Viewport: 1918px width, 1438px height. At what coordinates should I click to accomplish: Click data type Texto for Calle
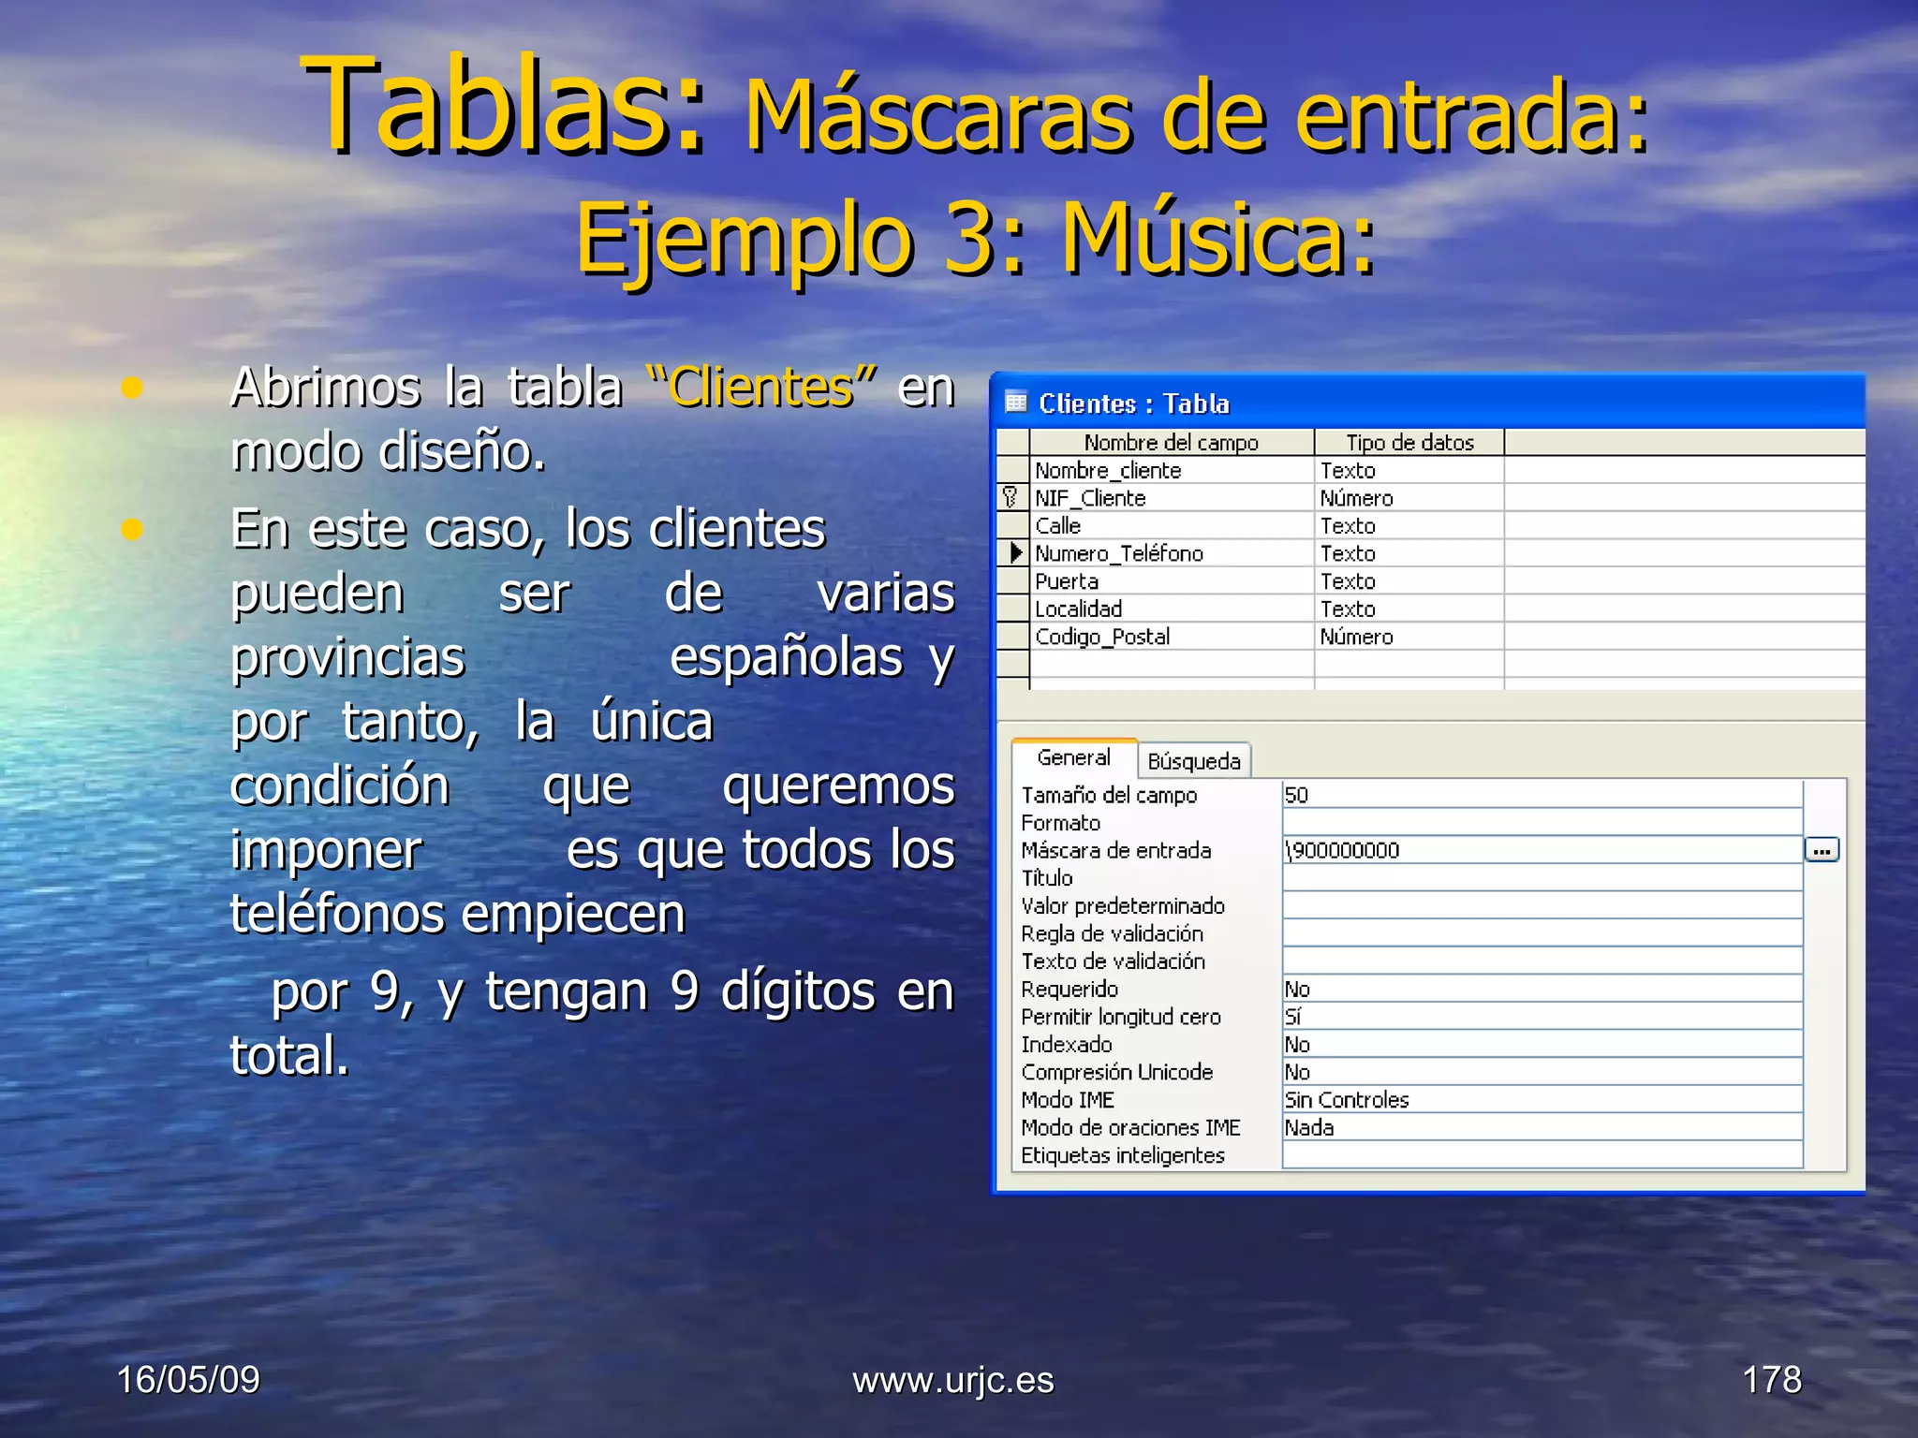tap(1409, 525)
